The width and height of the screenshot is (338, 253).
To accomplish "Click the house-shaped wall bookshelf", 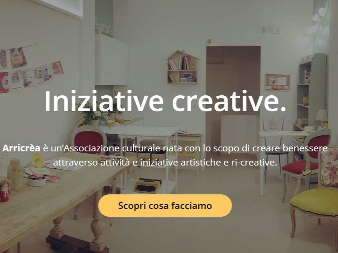I will coord(183,67).
